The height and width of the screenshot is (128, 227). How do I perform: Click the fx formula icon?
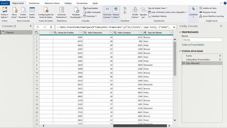click(51, 27)
